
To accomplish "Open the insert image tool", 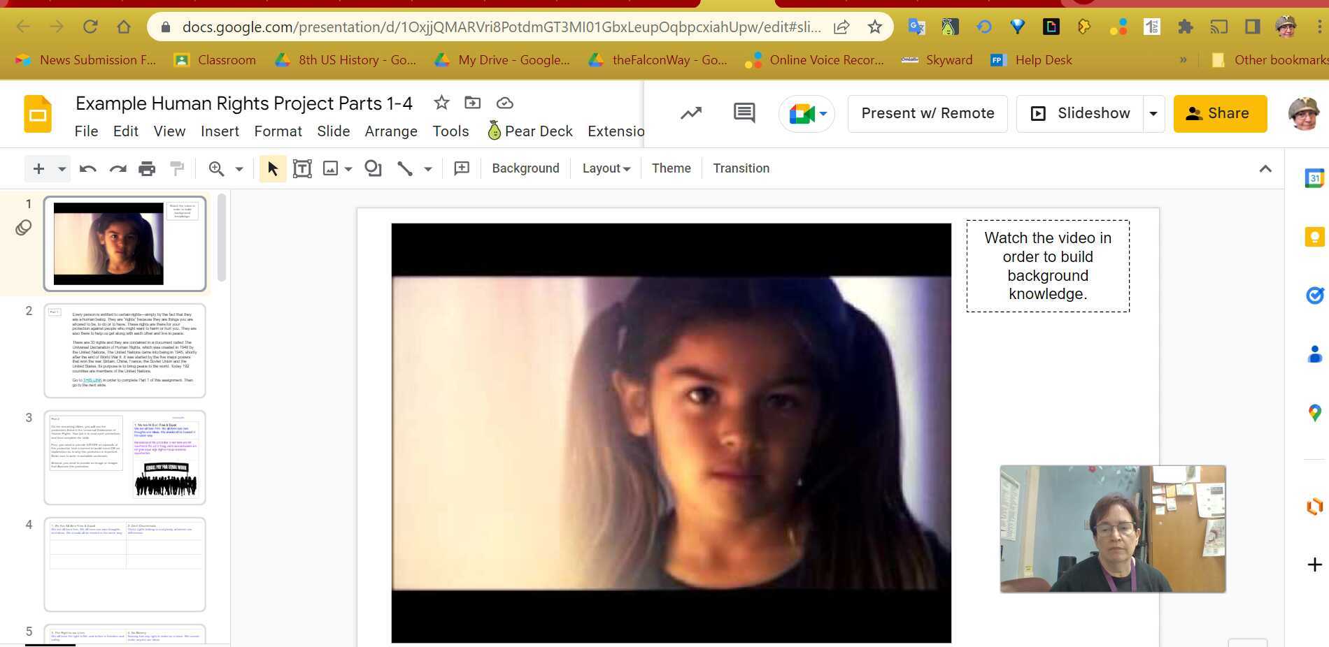I will 331,168.
